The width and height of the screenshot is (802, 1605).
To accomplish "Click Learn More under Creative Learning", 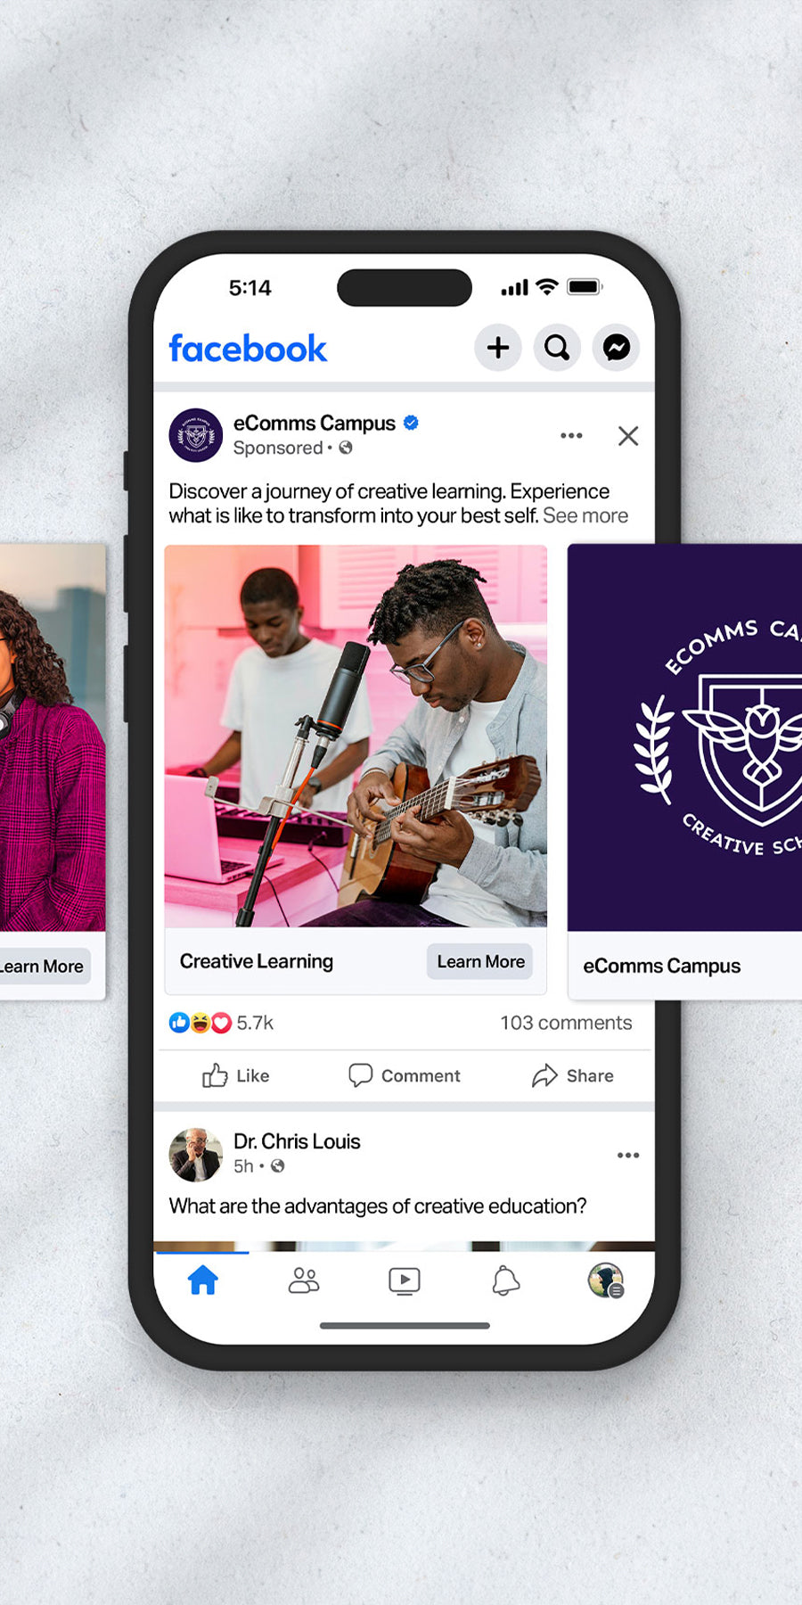I will tap(480, 961).
